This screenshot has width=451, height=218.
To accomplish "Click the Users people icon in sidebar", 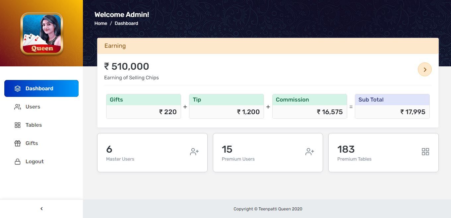I will click(x=18, y=107).
